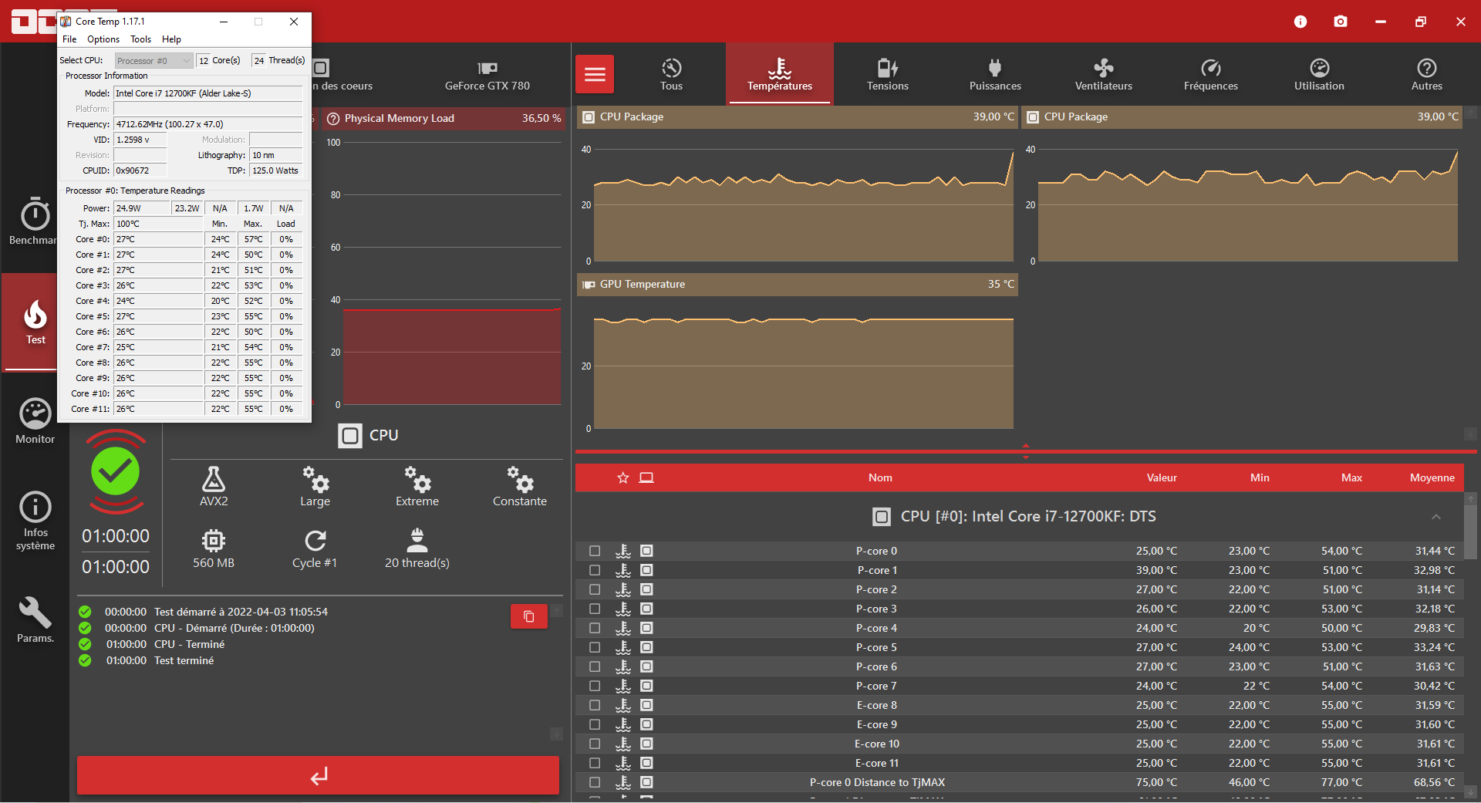Open the Monitor section in the sidebar
Image resolution: width=1481 pixels, height=803 pixels.
35,421
